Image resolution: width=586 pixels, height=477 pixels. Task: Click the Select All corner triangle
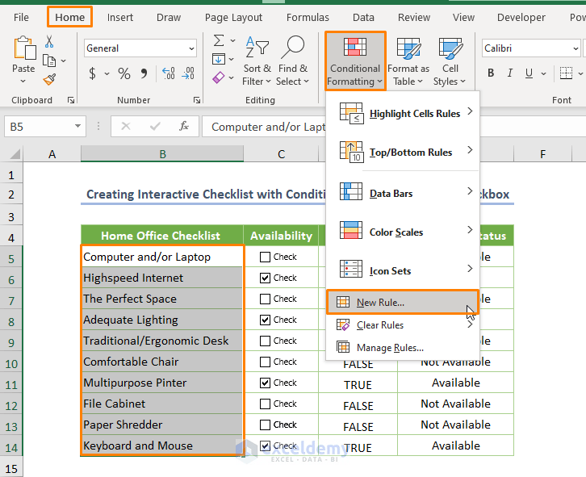pos(15,153)
